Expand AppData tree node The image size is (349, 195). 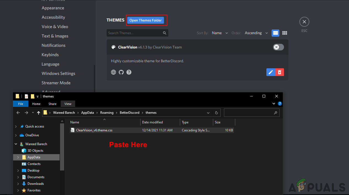point(18,157)
